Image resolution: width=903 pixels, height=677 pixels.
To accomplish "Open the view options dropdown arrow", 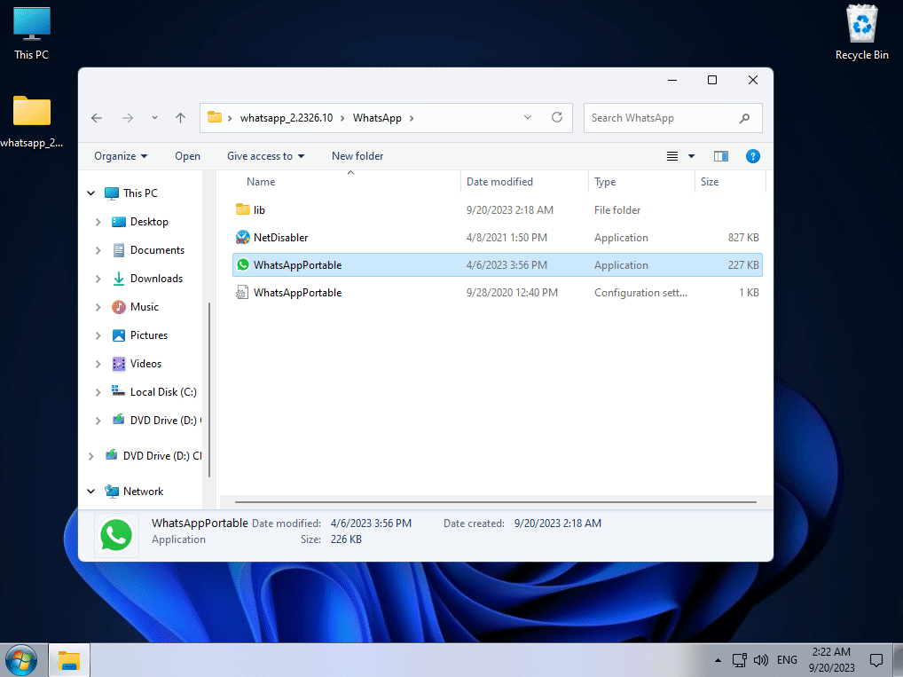I will point(691,156).
